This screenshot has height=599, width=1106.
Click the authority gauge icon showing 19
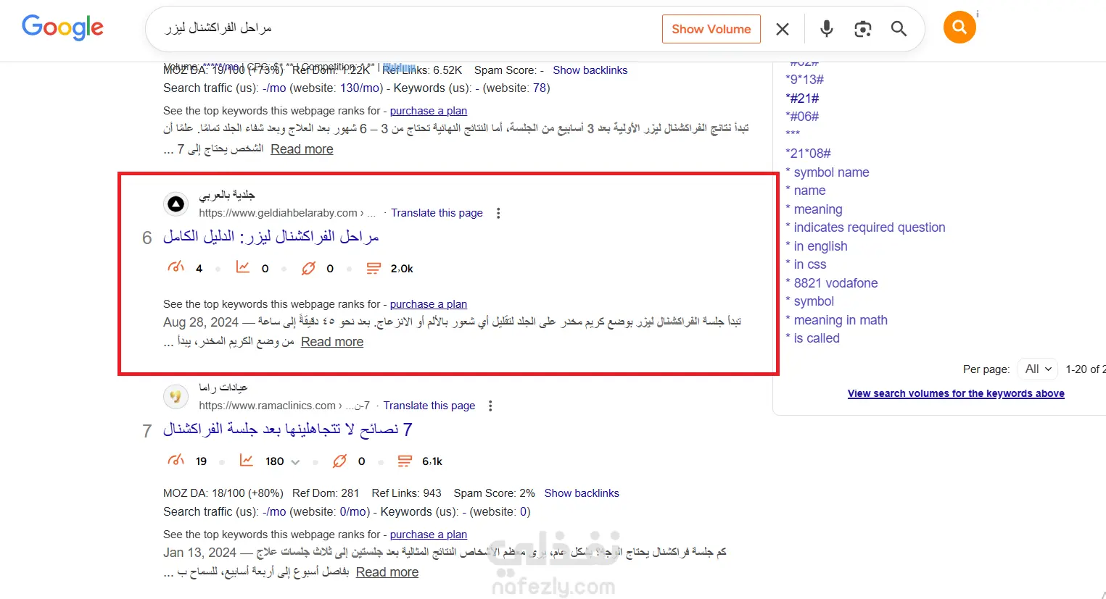tap(176, 461)
